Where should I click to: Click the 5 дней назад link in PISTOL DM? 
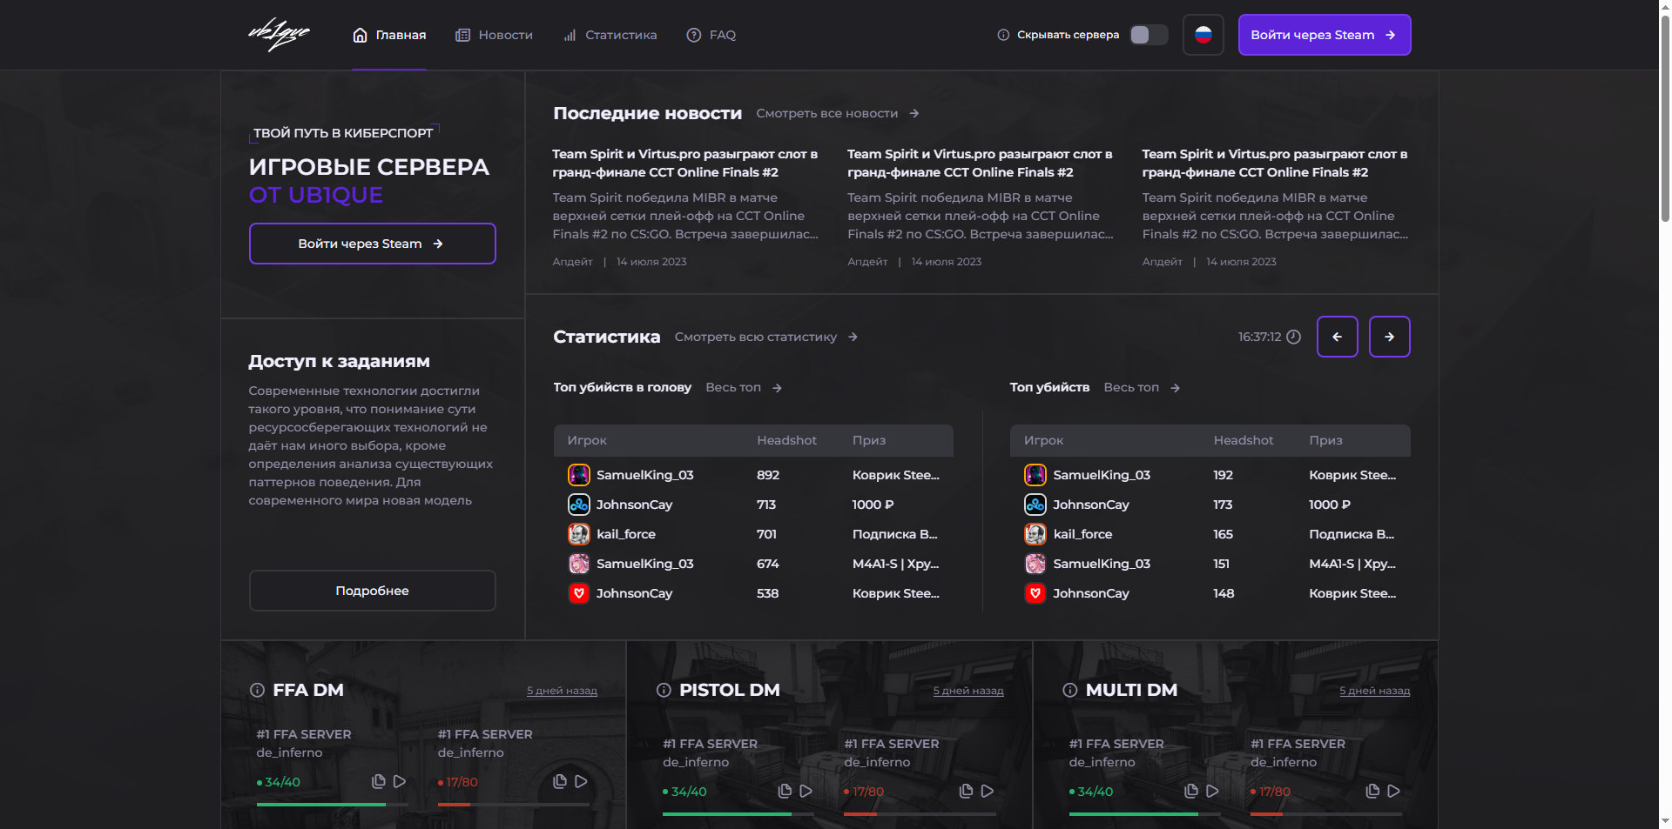tap(968, 691)
